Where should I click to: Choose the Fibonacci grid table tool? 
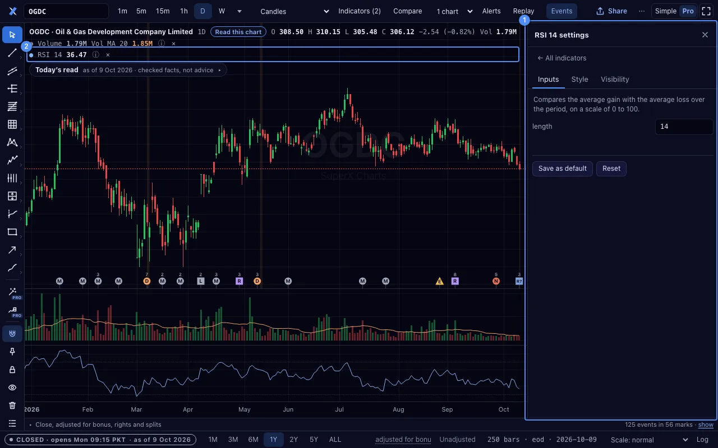tap(12, 124)
